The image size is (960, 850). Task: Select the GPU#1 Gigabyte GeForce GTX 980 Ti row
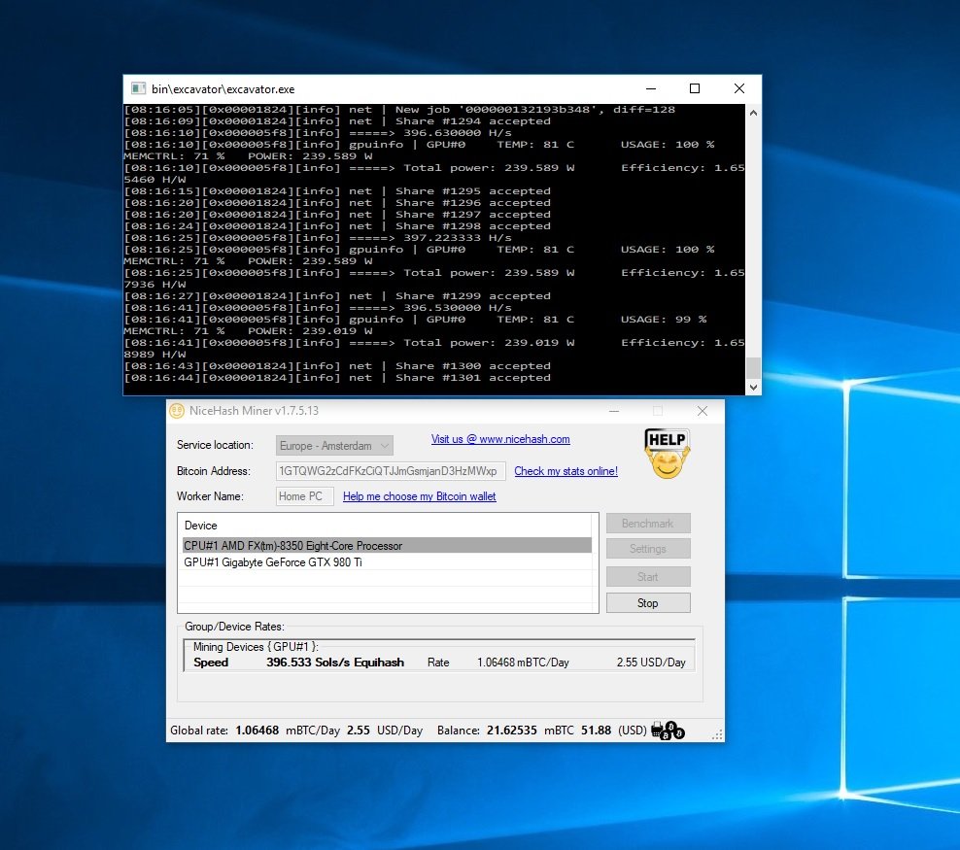[387, 561]
